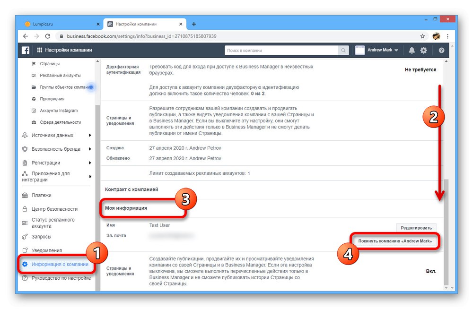Open Центр безопасности menu item
473x309 pixels.
54,209
